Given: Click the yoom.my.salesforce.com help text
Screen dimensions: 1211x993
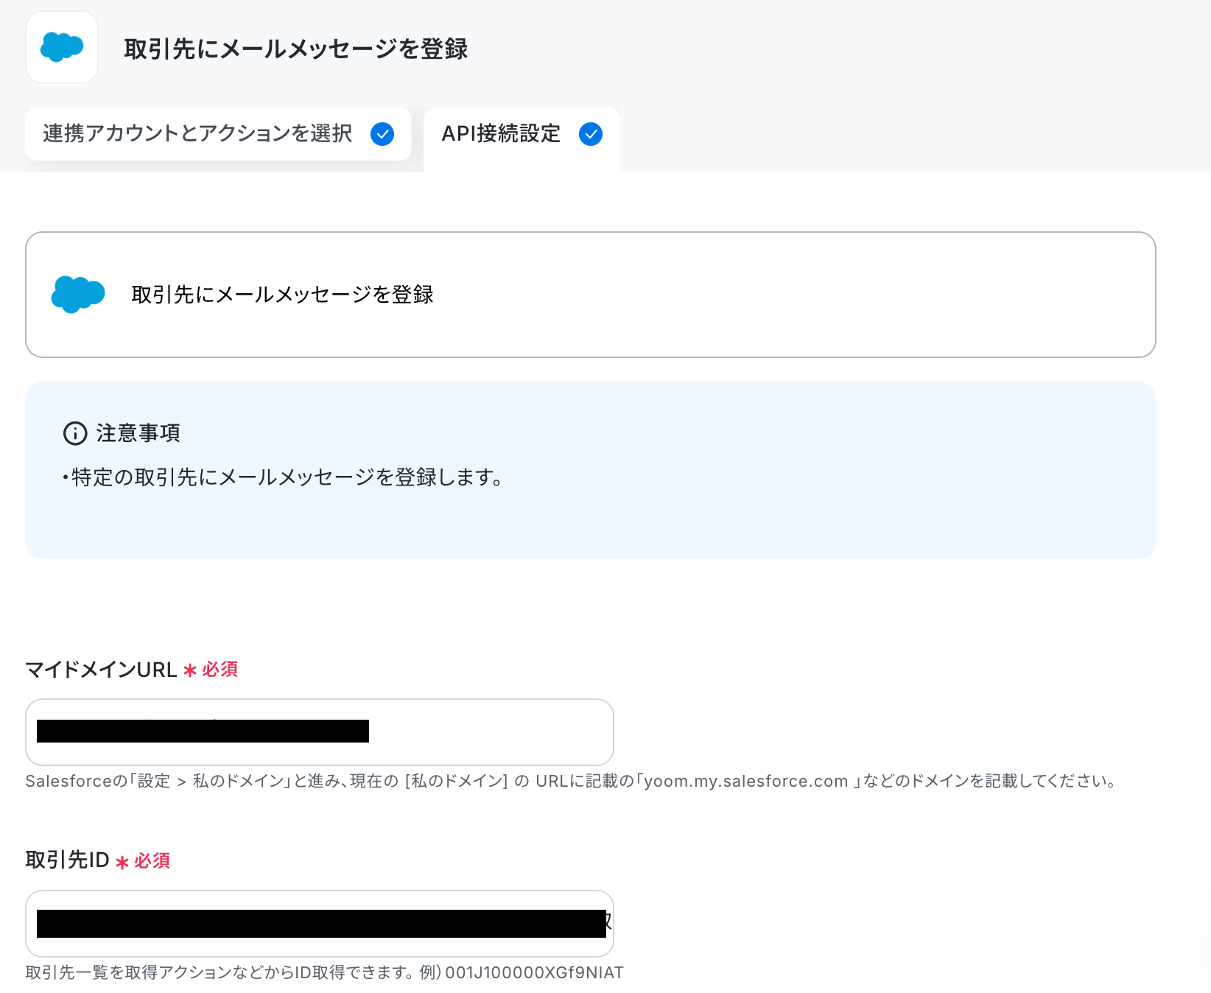Looking at the screenshot, I should pyautogui.click(x=746, y=781).
